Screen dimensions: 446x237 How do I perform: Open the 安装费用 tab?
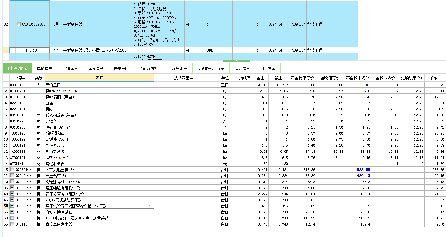pyautogui.click(x=121, y=69)
